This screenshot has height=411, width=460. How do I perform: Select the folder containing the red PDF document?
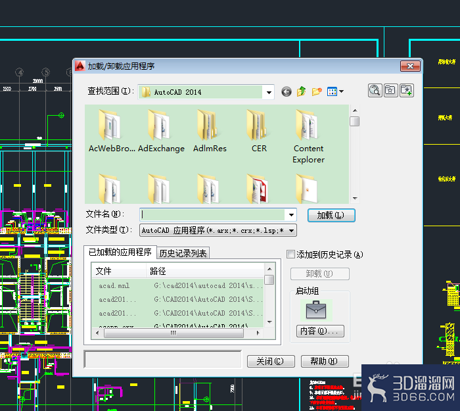click(258, 189)
